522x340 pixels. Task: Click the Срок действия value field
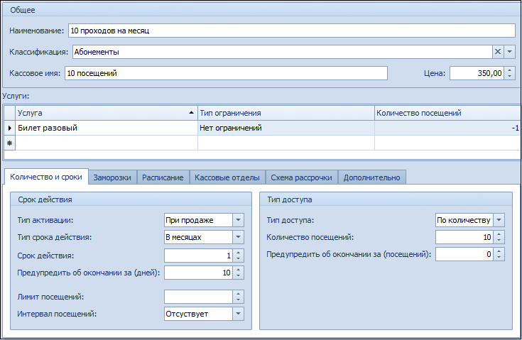click(x=198, y=256)
